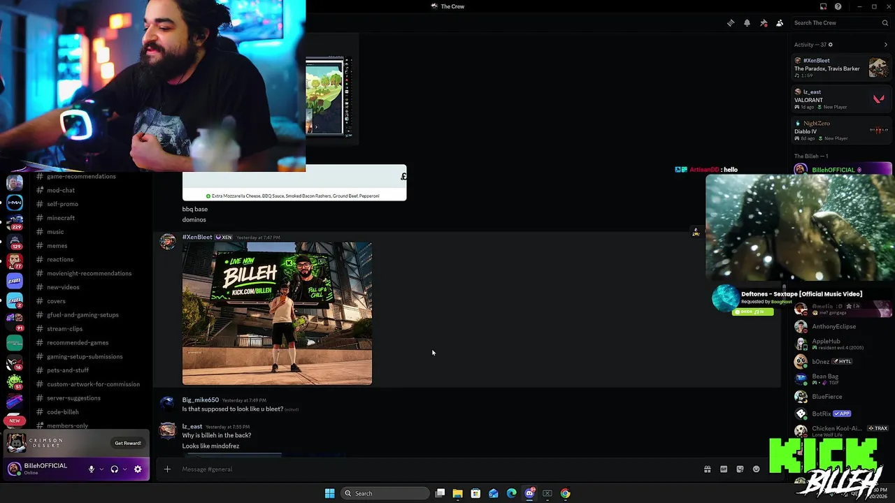Open the server-suggestions channel

click(x=73, y=398)
